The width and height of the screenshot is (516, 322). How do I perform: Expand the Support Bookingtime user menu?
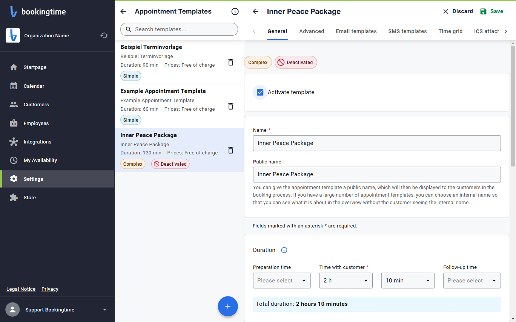pos(104,310)
